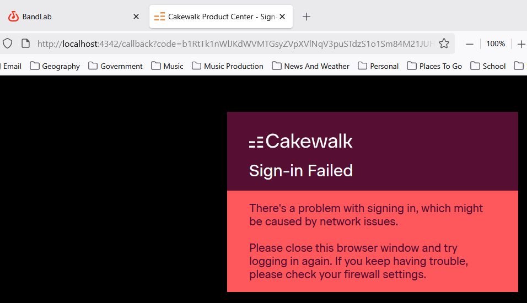Expand the Music Production bookmarks folder
527x303 pixels.
[x=228, y=66]
